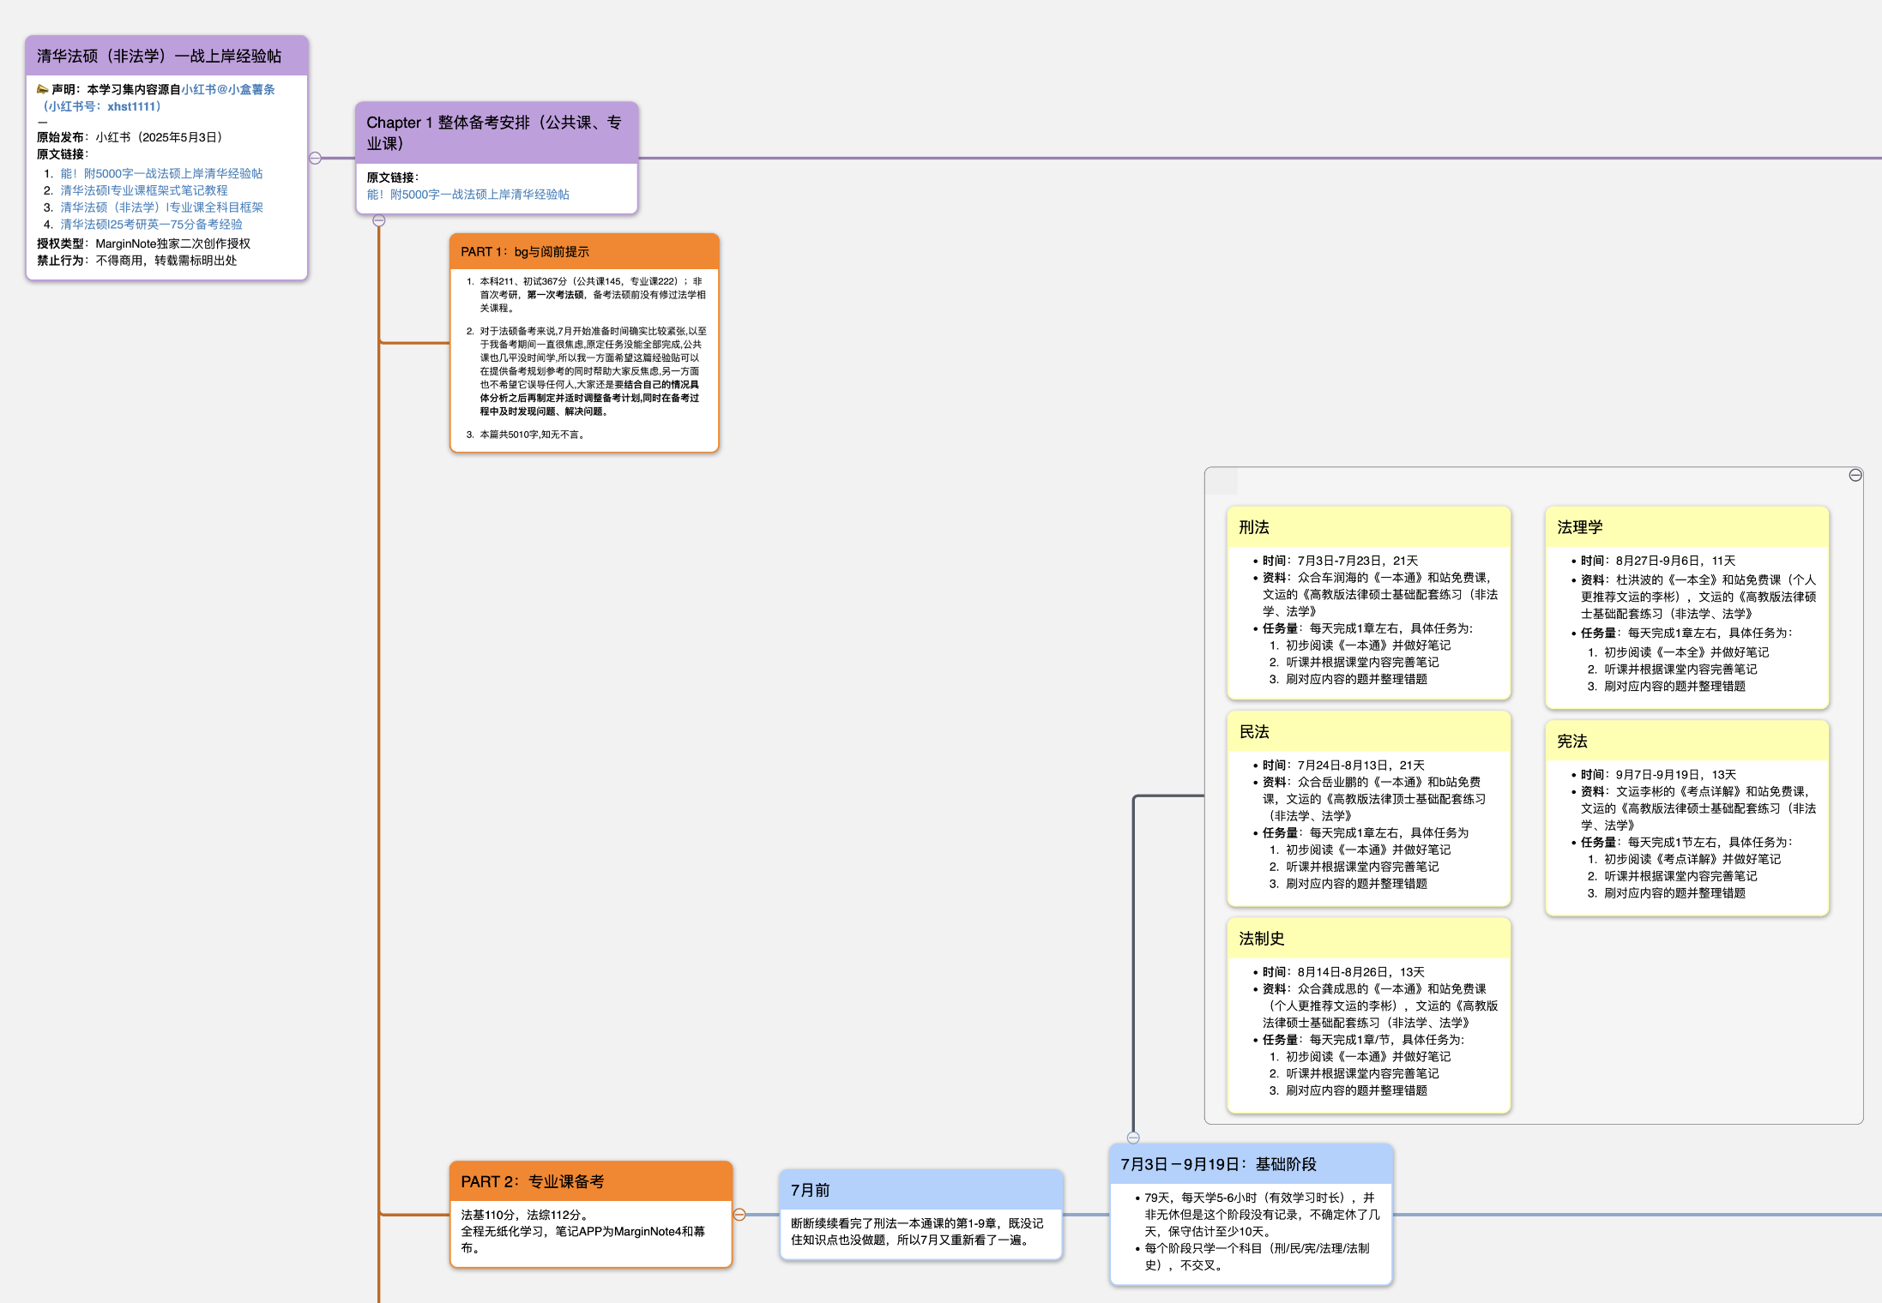Collapse branch above 基础阶段 node
This screenshot has width=1882, height=1303.
(1133, 1138)
